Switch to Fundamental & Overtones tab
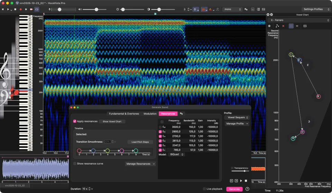The image size is (332, 193). 124,114
